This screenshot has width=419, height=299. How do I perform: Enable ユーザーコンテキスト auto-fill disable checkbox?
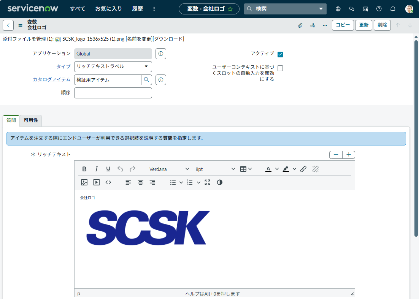tap(280, 68)
